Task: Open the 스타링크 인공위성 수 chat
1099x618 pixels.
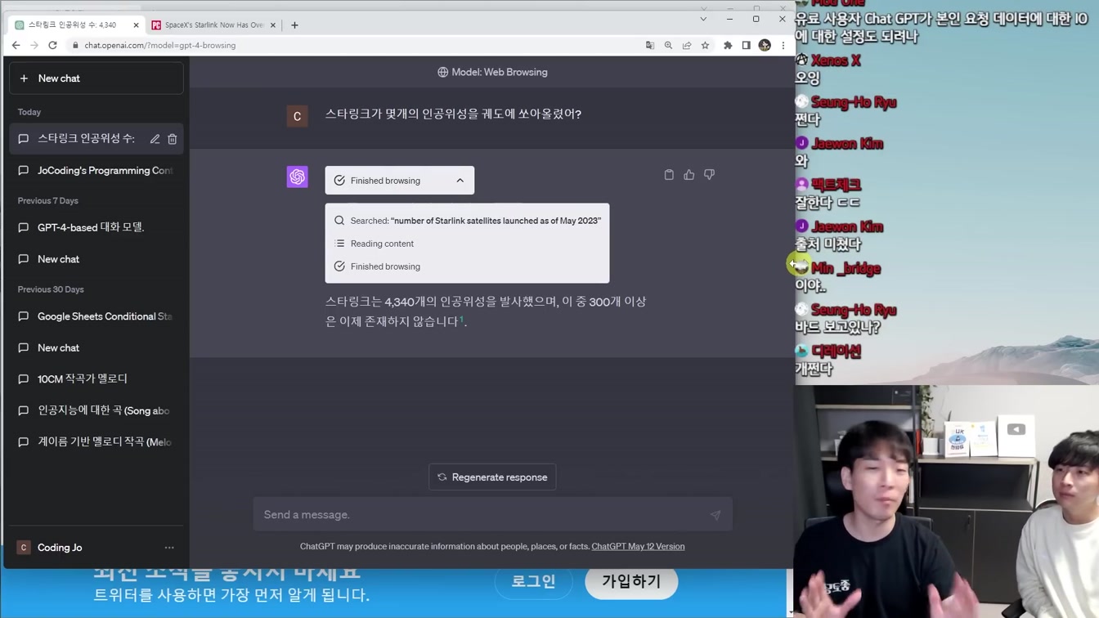Action: 86,139
